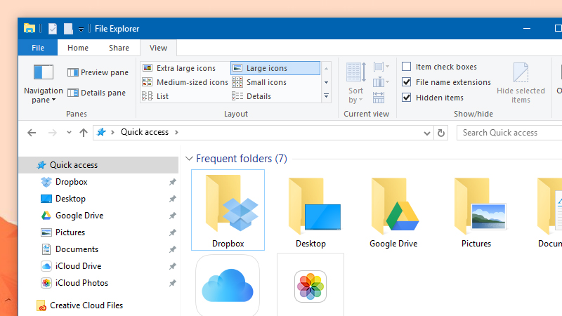Select Large icons layout

tap(275, 68)
